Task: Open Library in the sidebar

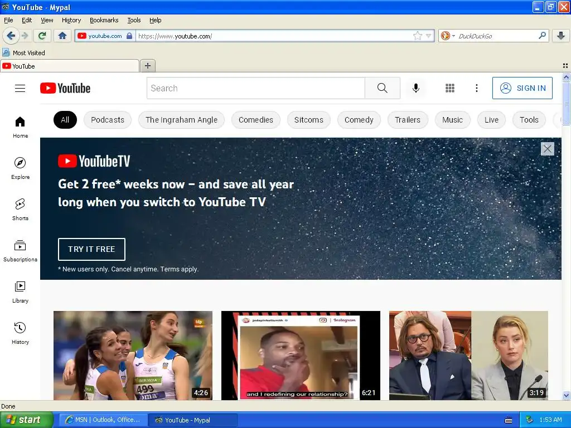Action: point(20,292)
